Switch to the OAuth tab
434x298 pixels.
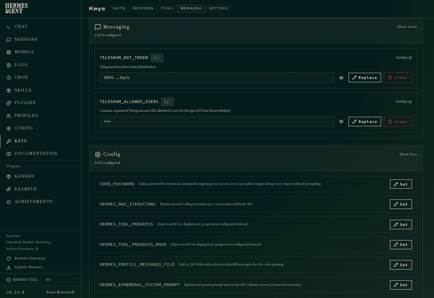pos(119,8)
